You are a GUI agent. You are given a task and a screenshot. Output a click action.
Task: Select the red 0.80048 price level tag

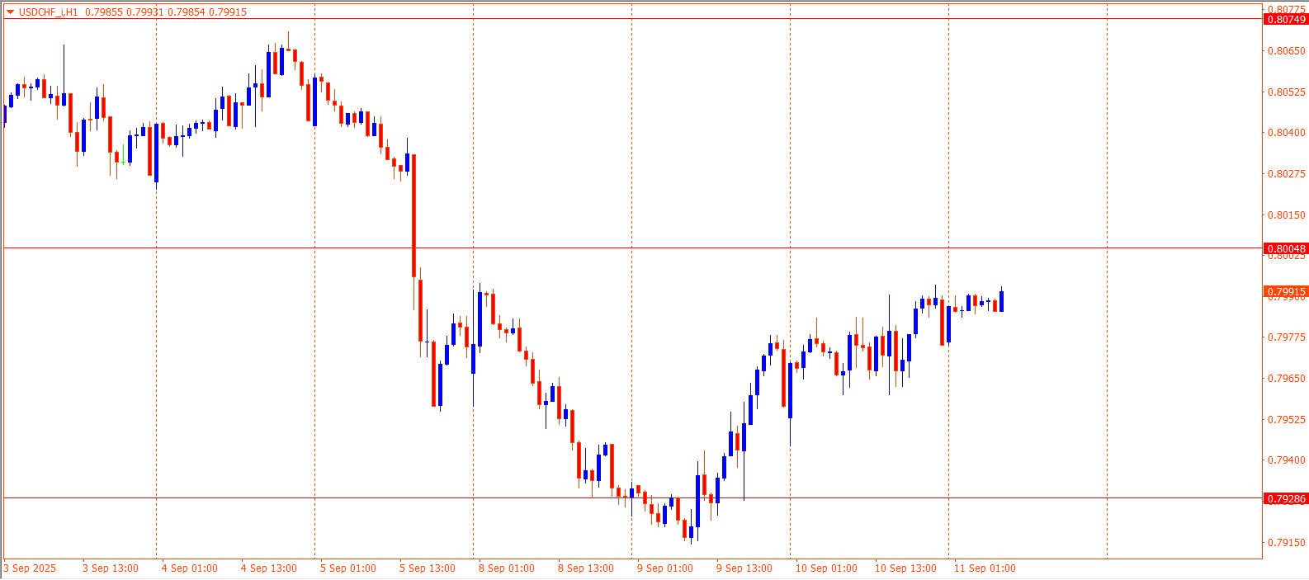click(x=1286, y=248)
